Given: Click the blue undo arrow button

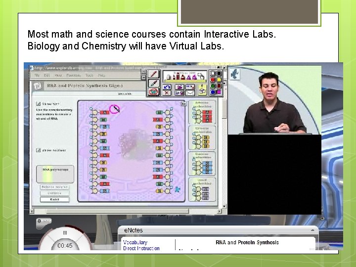Looking at the screenshot, I should 167,87.
